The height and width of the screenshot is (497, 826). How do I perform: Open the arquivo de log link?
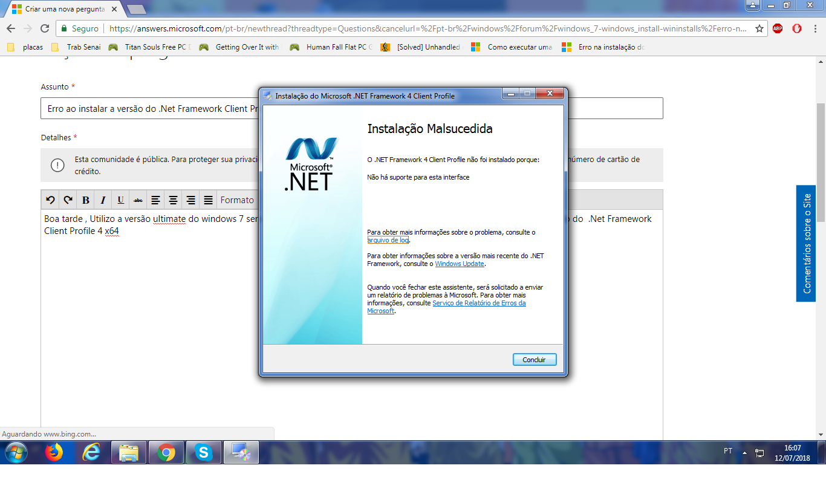point(388,240)
